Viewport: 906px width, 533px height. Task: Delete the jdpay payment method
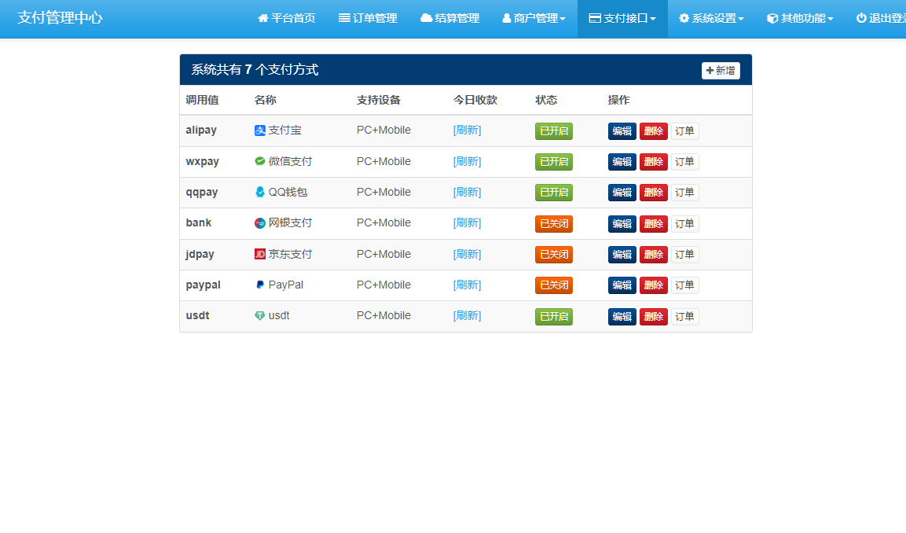(x=654, y=255)
